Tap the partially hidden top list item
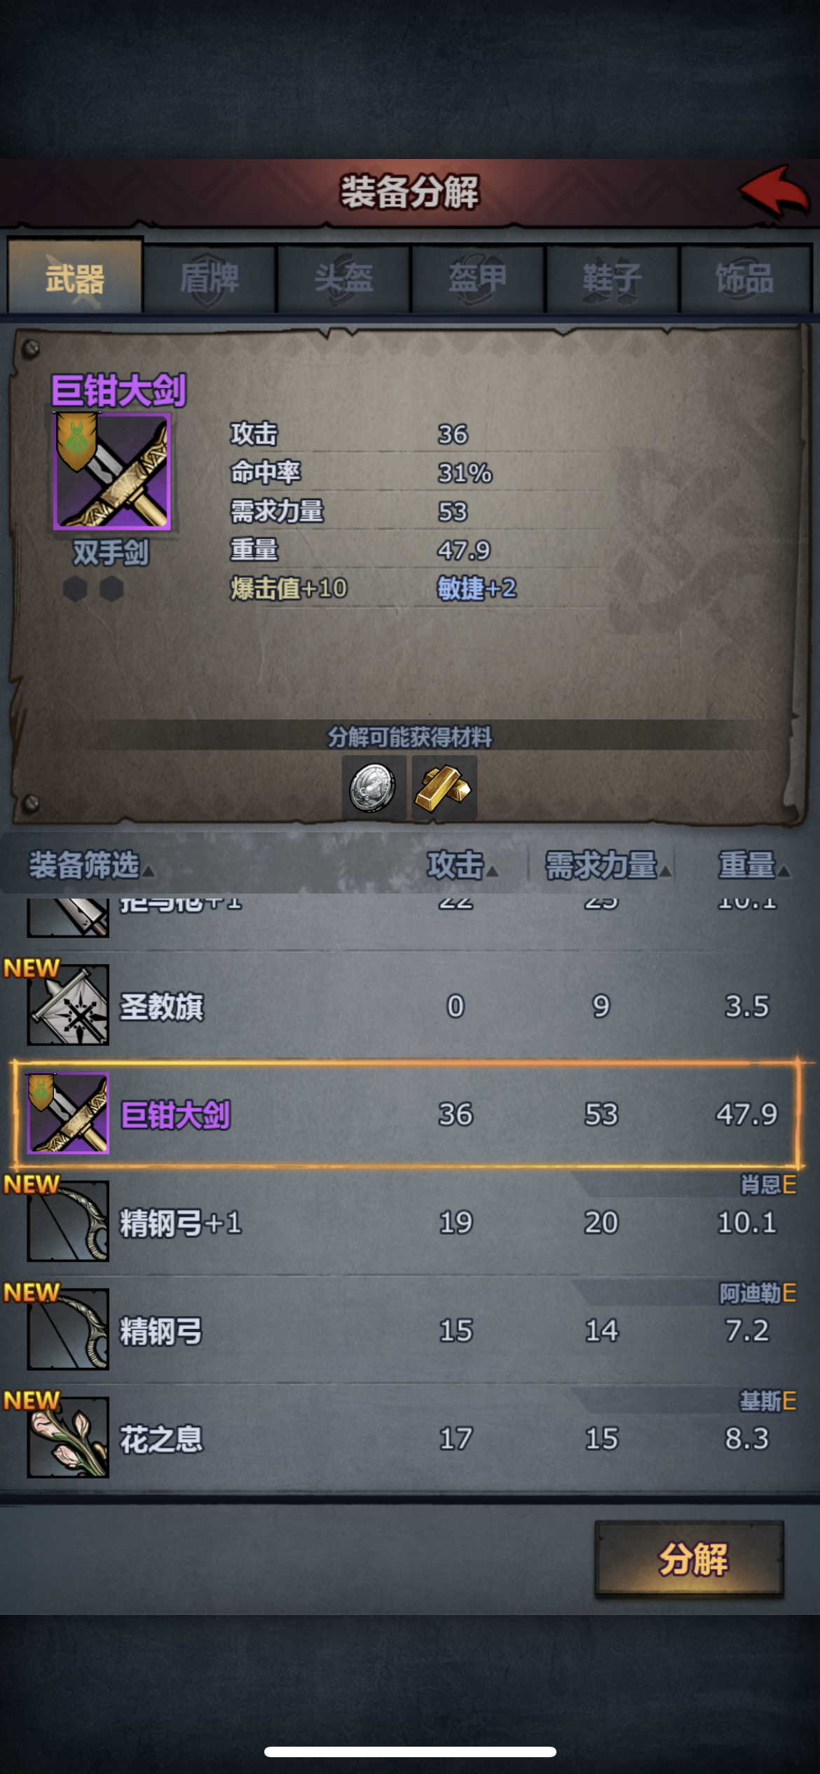The width and height of the screenshot is (820, 1774). [406, 915]
